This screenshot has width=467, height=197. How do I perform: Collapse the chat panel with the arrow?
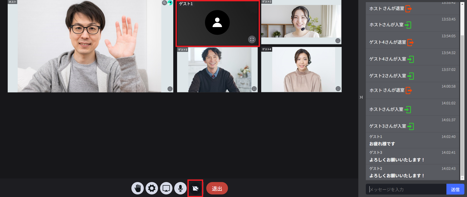[361, 97]
